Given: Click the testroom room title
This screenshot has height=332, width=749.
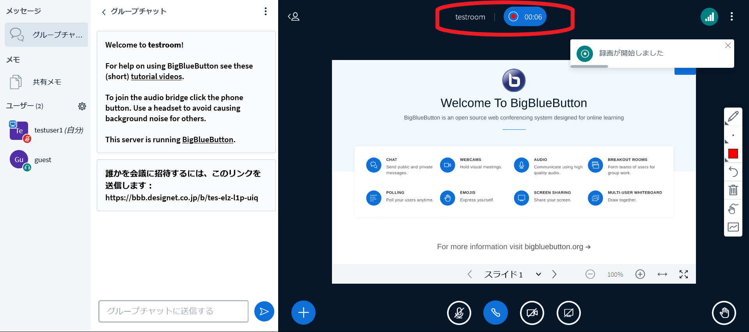Looking at the screenshot, I should point(470,17).
